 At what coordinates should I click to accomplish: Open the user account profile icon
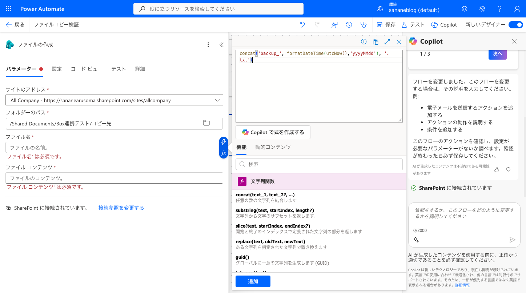517,9
